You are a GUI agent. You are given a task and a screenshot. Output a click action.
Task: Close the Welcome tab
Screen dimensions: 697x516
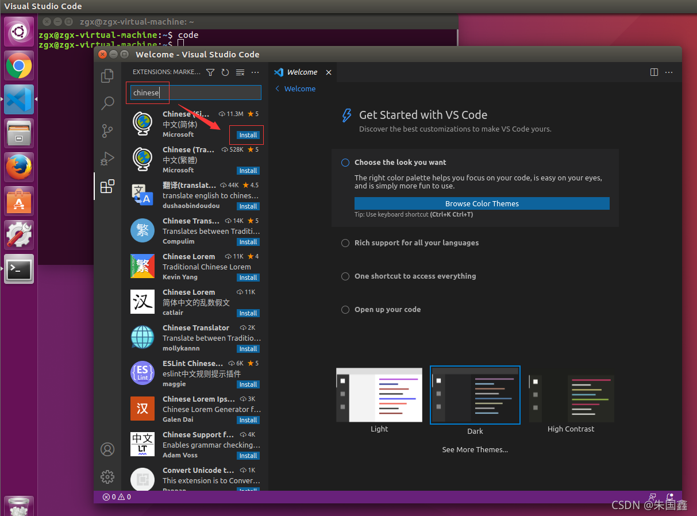click(x=329, y=72)
